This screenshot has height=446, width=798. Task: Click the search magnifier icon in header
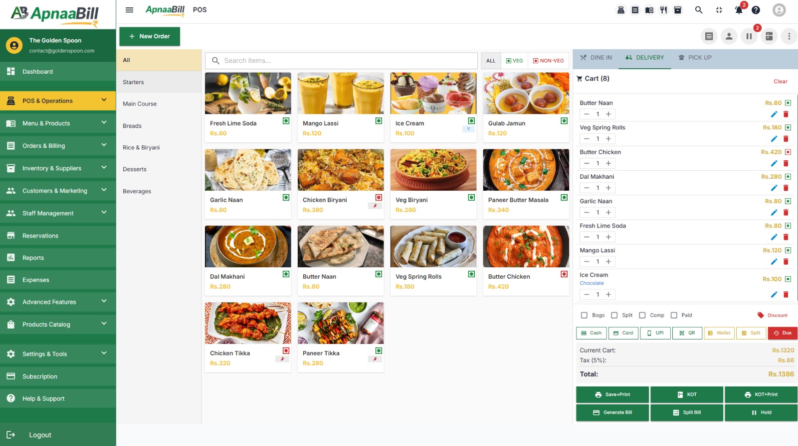pos(699,10)
